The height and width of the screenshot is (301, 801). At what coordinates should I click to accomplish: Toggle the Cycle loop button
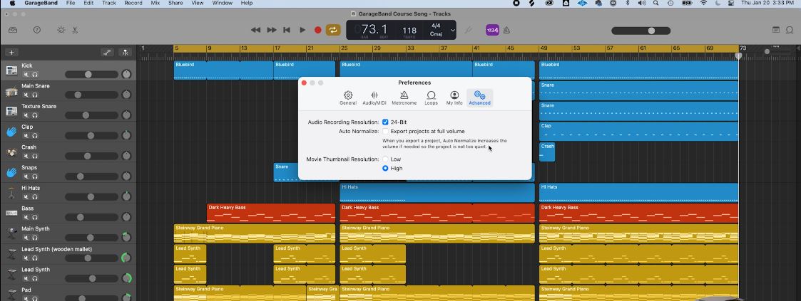click(333, 30)
